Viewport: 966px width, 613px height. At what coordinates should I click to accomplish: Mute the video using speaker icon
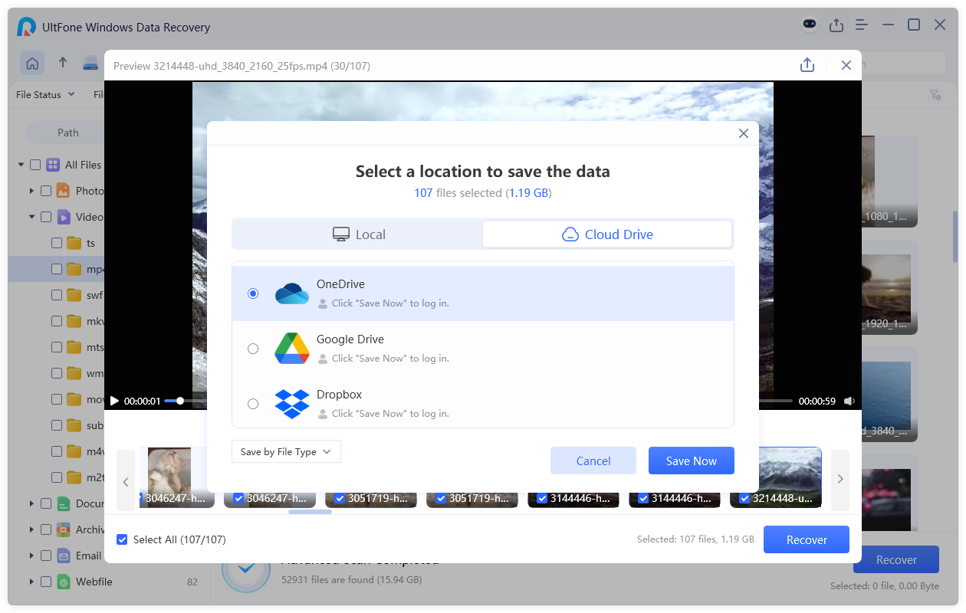[849, 401]
